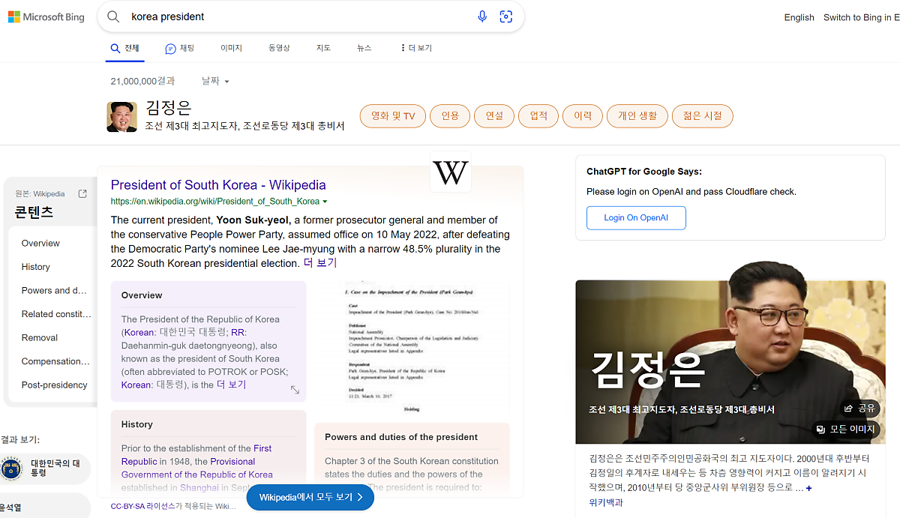Viewport: 900px width, 518px height.
Task: Expand 김정은 description with plus sign
Action: [x=808, y=488]
